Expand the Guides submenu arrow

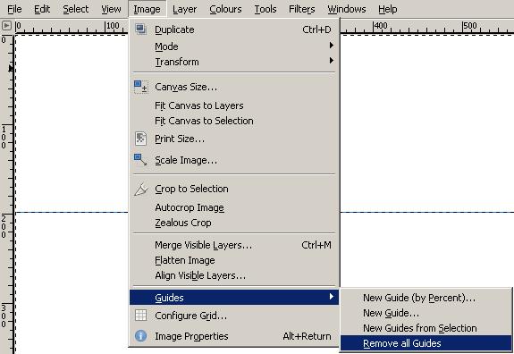332,297
